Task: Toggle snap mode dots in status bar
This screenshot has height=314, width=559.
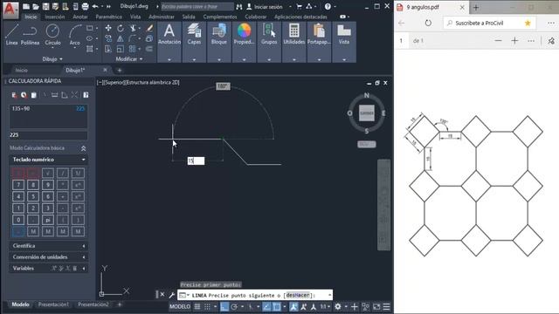Action: pos(207,306)
